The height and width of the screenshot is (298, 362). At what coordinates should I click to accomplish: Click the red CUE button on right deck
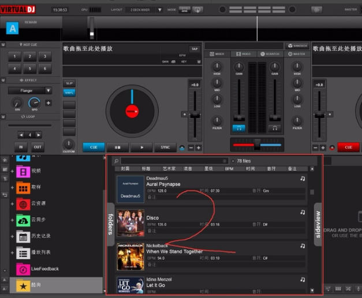tap(348, 148)
